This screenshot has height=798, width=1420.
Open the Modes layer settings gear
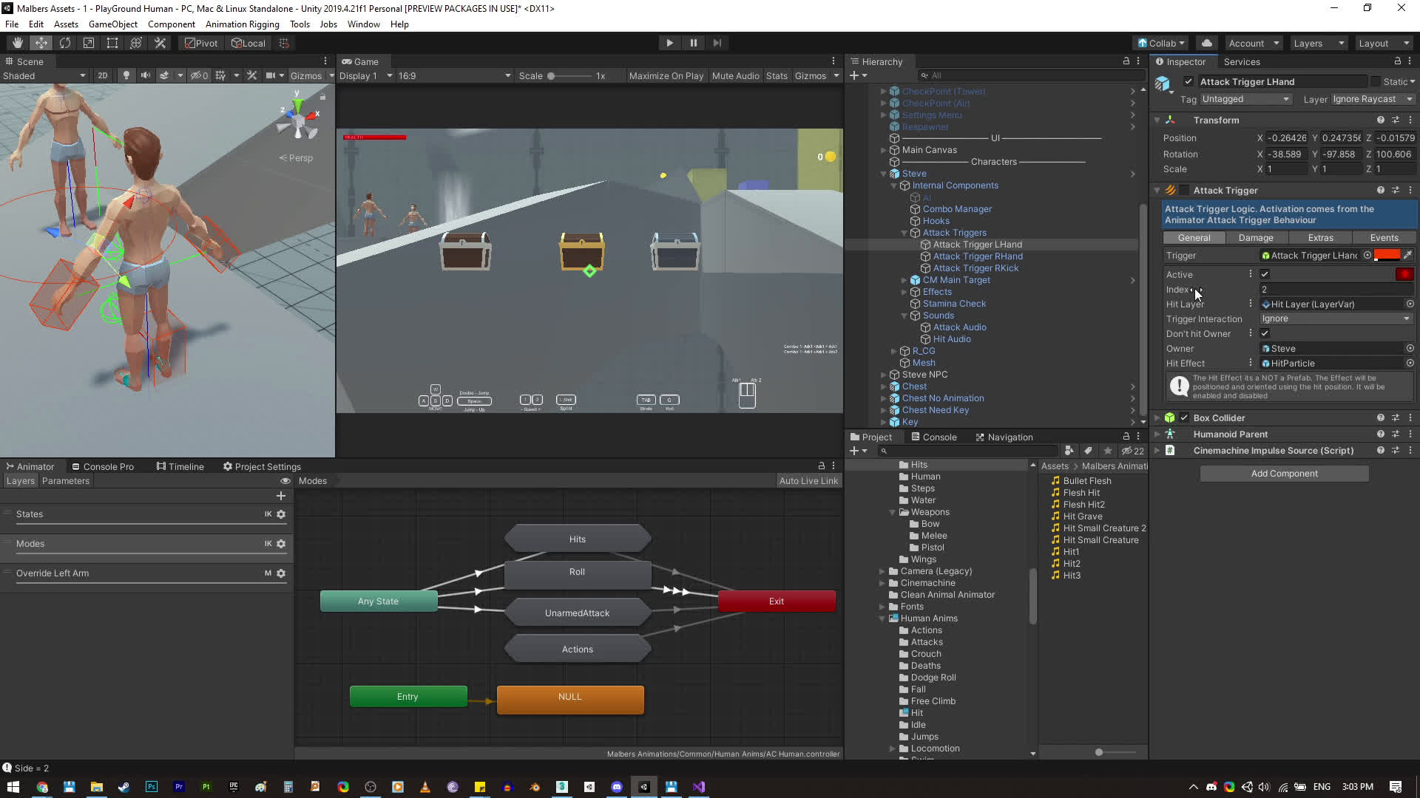tap(281, 544)
